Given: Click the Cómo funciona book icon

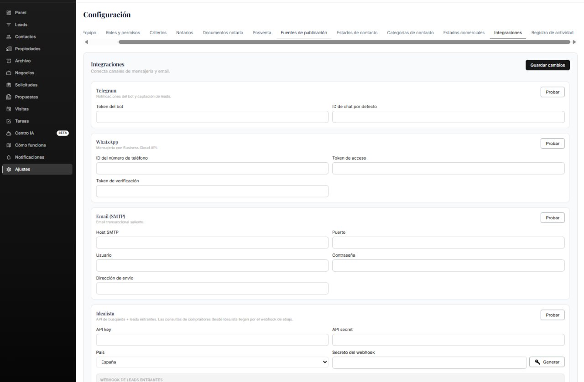Looking at the screenshot, I should click(9, 145).
